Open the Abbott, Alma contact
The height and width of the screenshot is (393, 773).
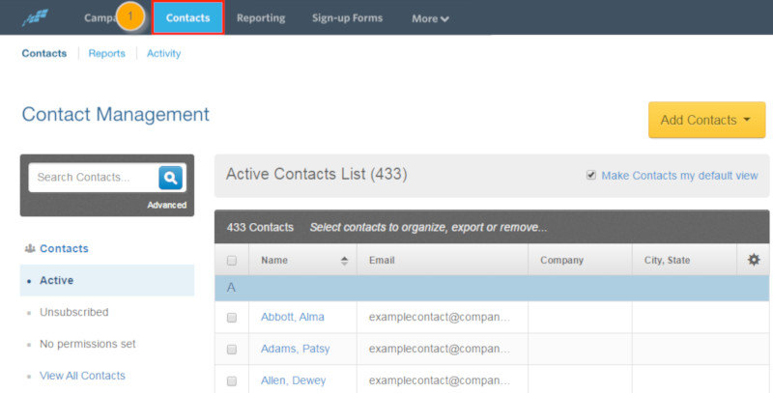pyautogui.click(x=293, y=317)
